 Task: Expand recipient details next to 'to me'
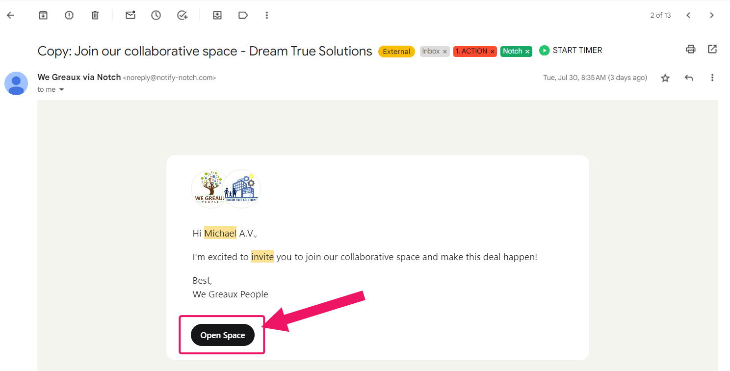click(x=62, y=90)
